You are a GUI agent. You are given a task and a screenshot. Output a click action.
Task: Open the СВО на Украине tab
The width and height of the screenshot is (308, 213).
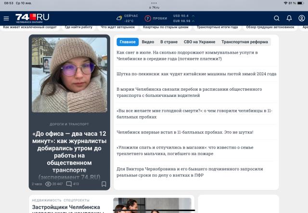(x=199, y=42)
